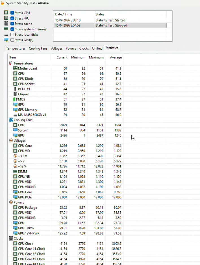Click the PCI-E #1 slot icon
200x265 pixels.
point(15,89)
